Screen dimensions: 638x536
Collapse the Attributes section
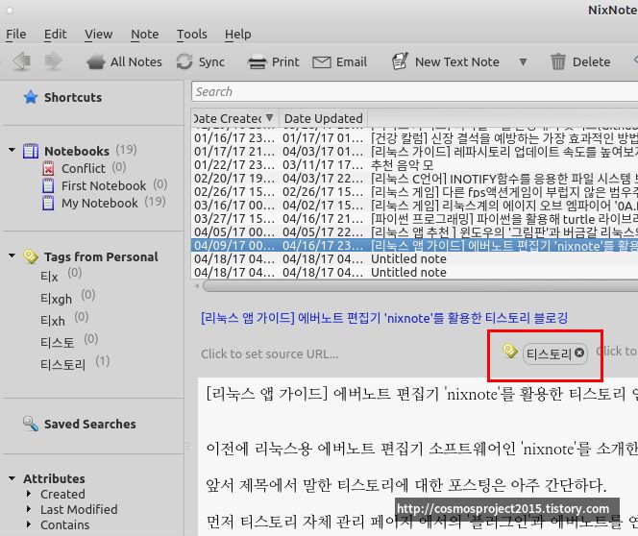click(x=12, y=478)
